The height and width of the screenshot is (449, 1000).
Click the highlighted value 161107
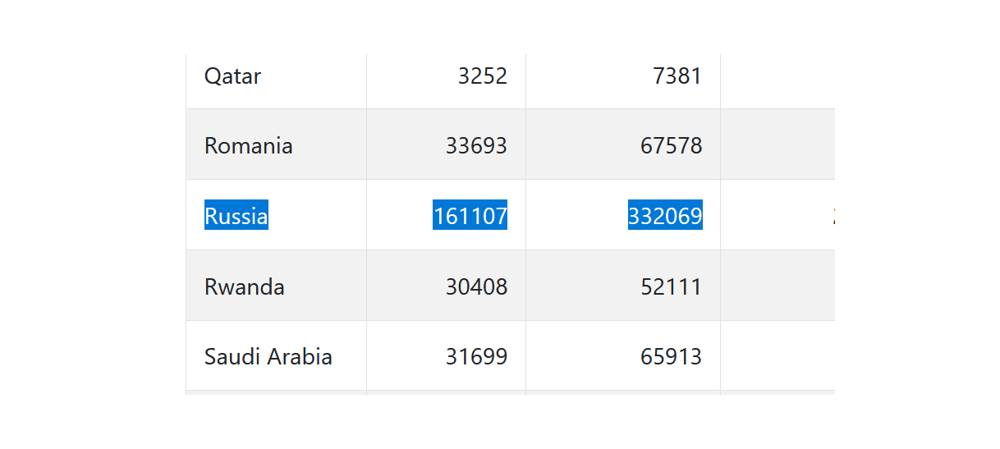(470, 215)
